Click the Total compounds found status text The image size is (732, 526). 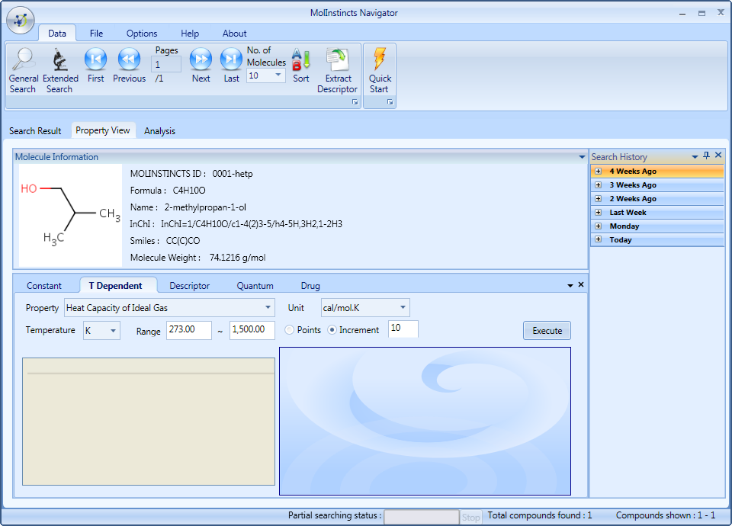tap(540, 515)
